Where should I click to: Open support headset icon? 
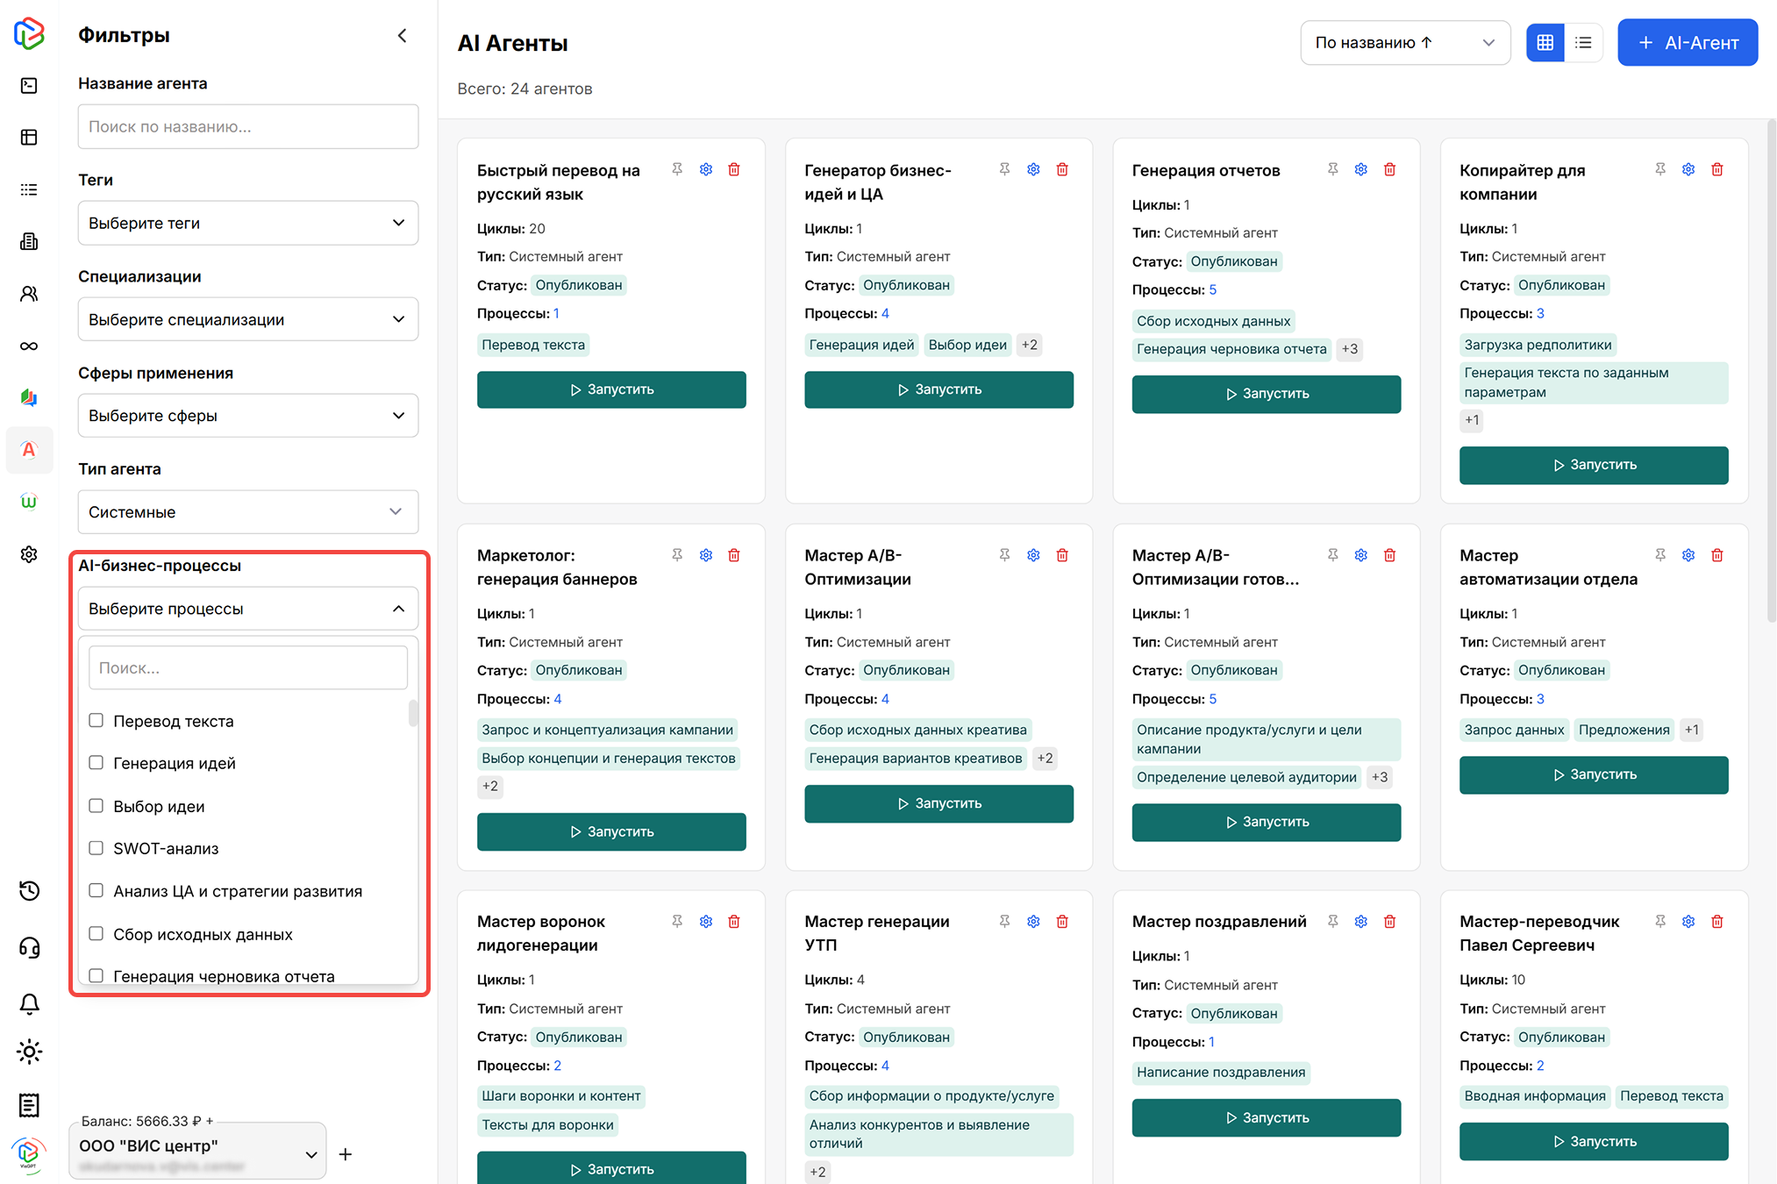[29, 947]
